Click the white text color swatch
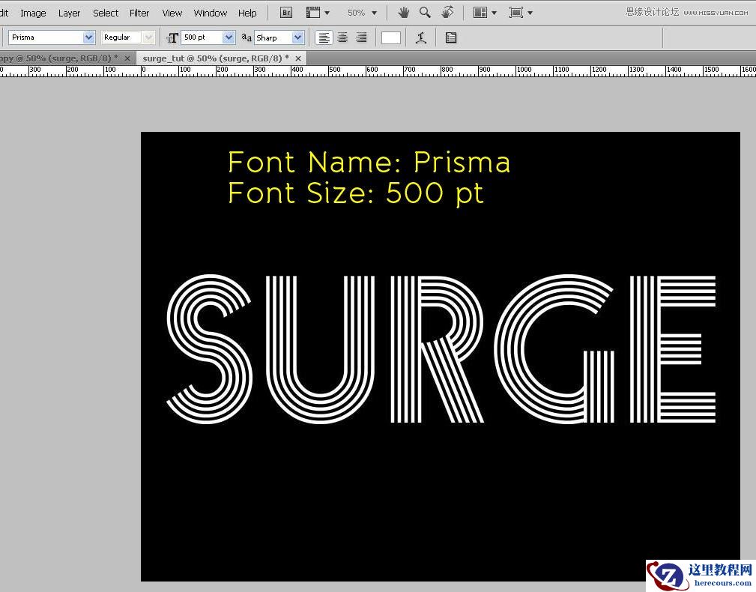The width and height of the screenshot is (756, 592). [390, 37]
